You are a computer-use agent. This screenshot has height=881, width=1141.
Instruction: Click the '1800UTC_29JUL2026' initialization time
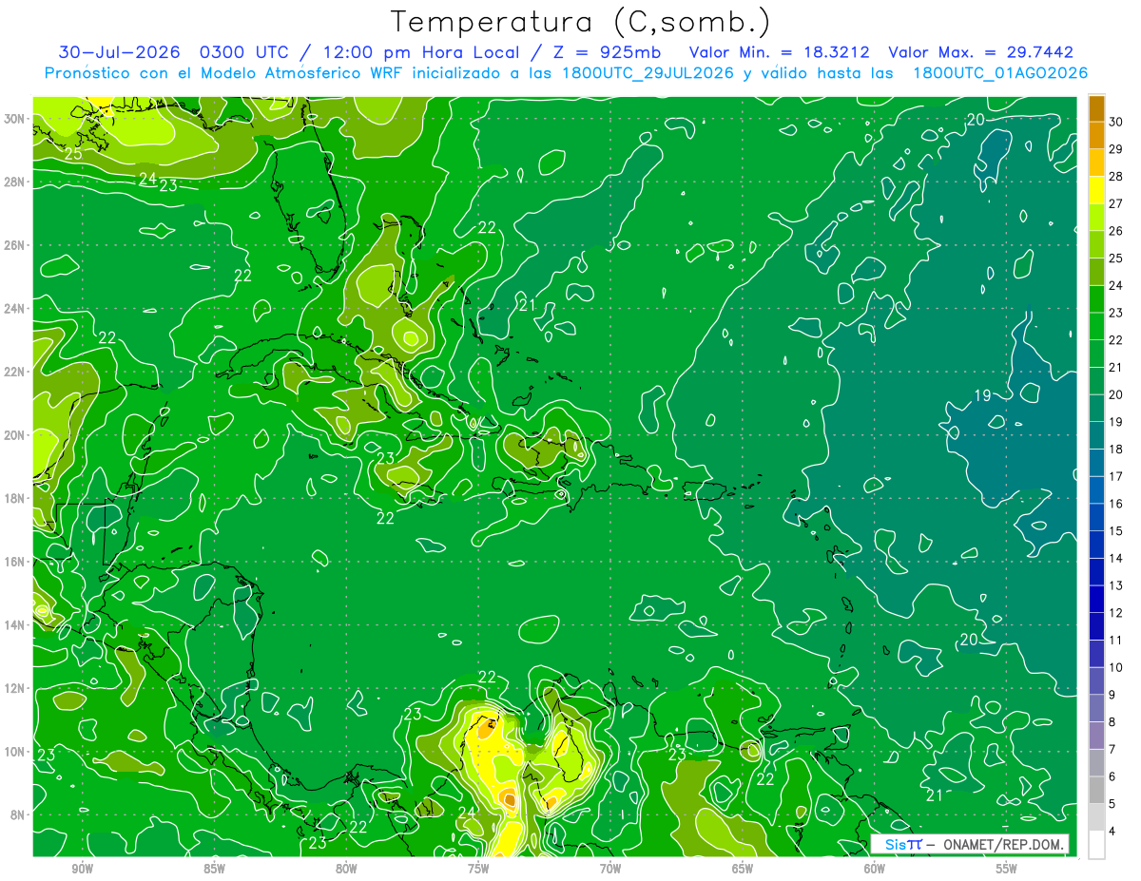(646, 73)
